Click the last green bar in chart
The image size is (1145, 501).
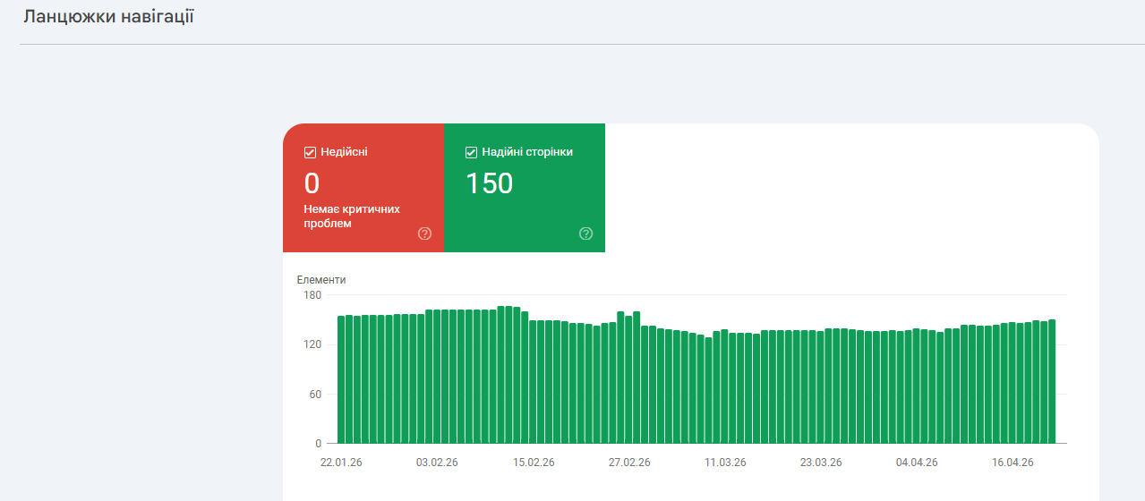(x=1052, y=381)
